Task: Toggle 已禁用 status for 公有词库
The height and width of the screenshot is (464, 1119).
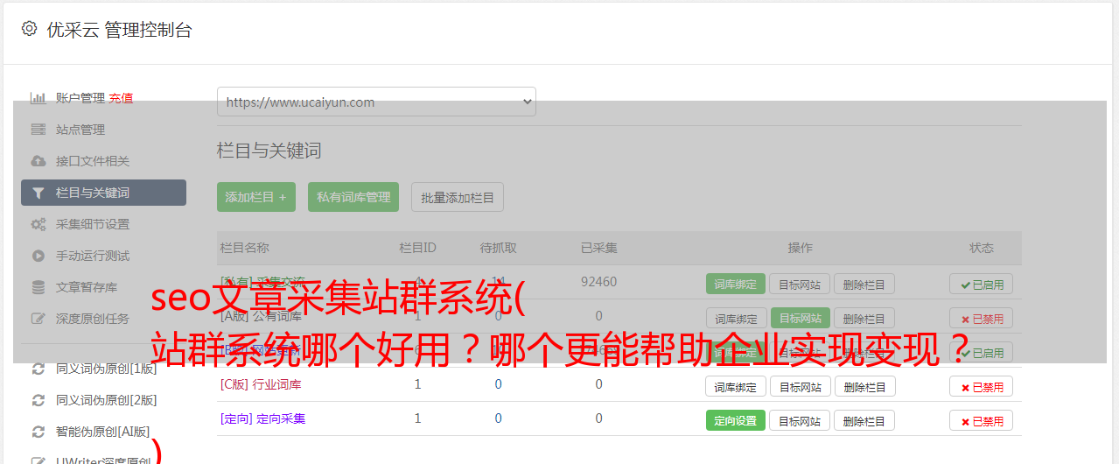Action: pos(982,318)
